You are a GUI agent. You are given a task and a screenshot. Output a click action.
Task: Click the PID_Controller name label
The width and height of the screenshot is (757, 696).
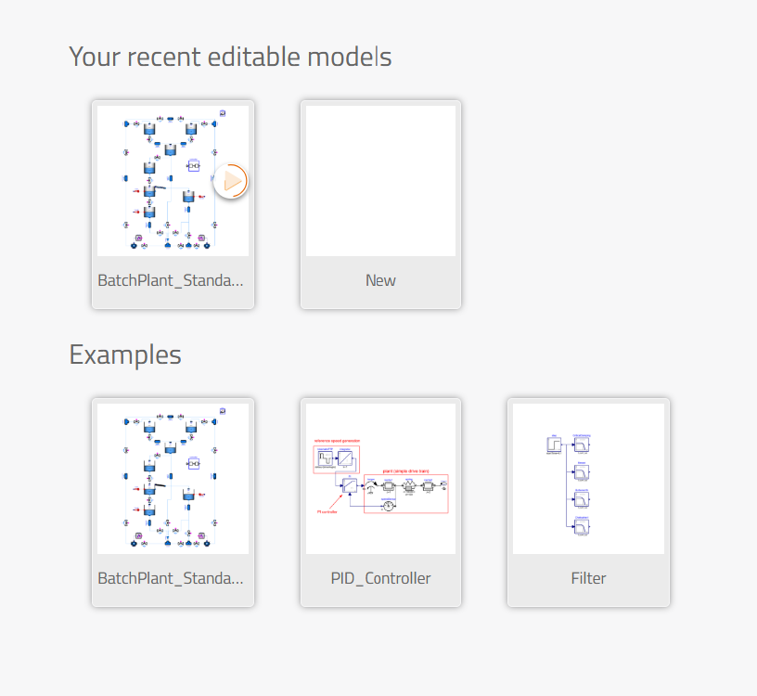tap(380, 578)
